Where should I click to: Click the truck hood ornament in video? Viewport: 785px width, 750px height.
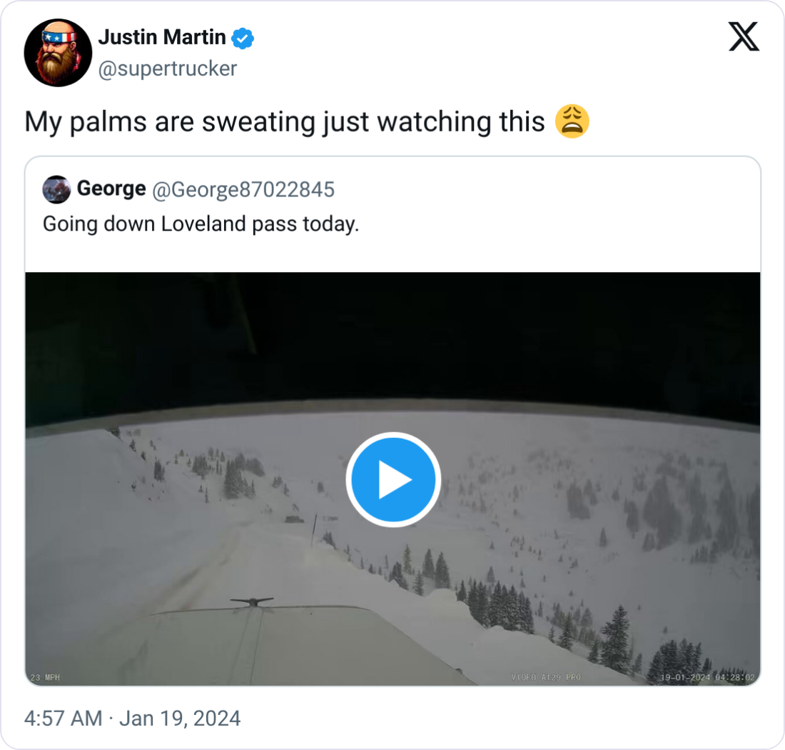click(x=251, y=601)
